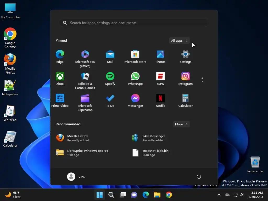Image resolution: width=268 pixels, height=201 pixels.
Task: Open Instagram from pinned apps
Action: [x=186, y=79]
